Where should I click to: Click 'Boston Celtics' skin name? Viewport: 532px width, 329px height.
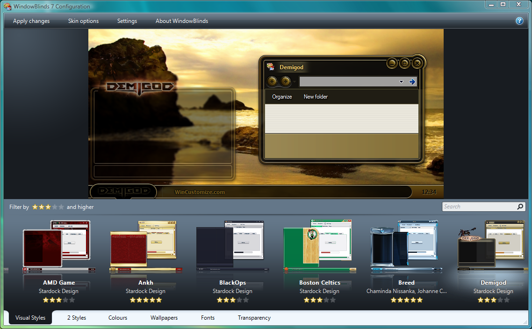coord(320,283)
